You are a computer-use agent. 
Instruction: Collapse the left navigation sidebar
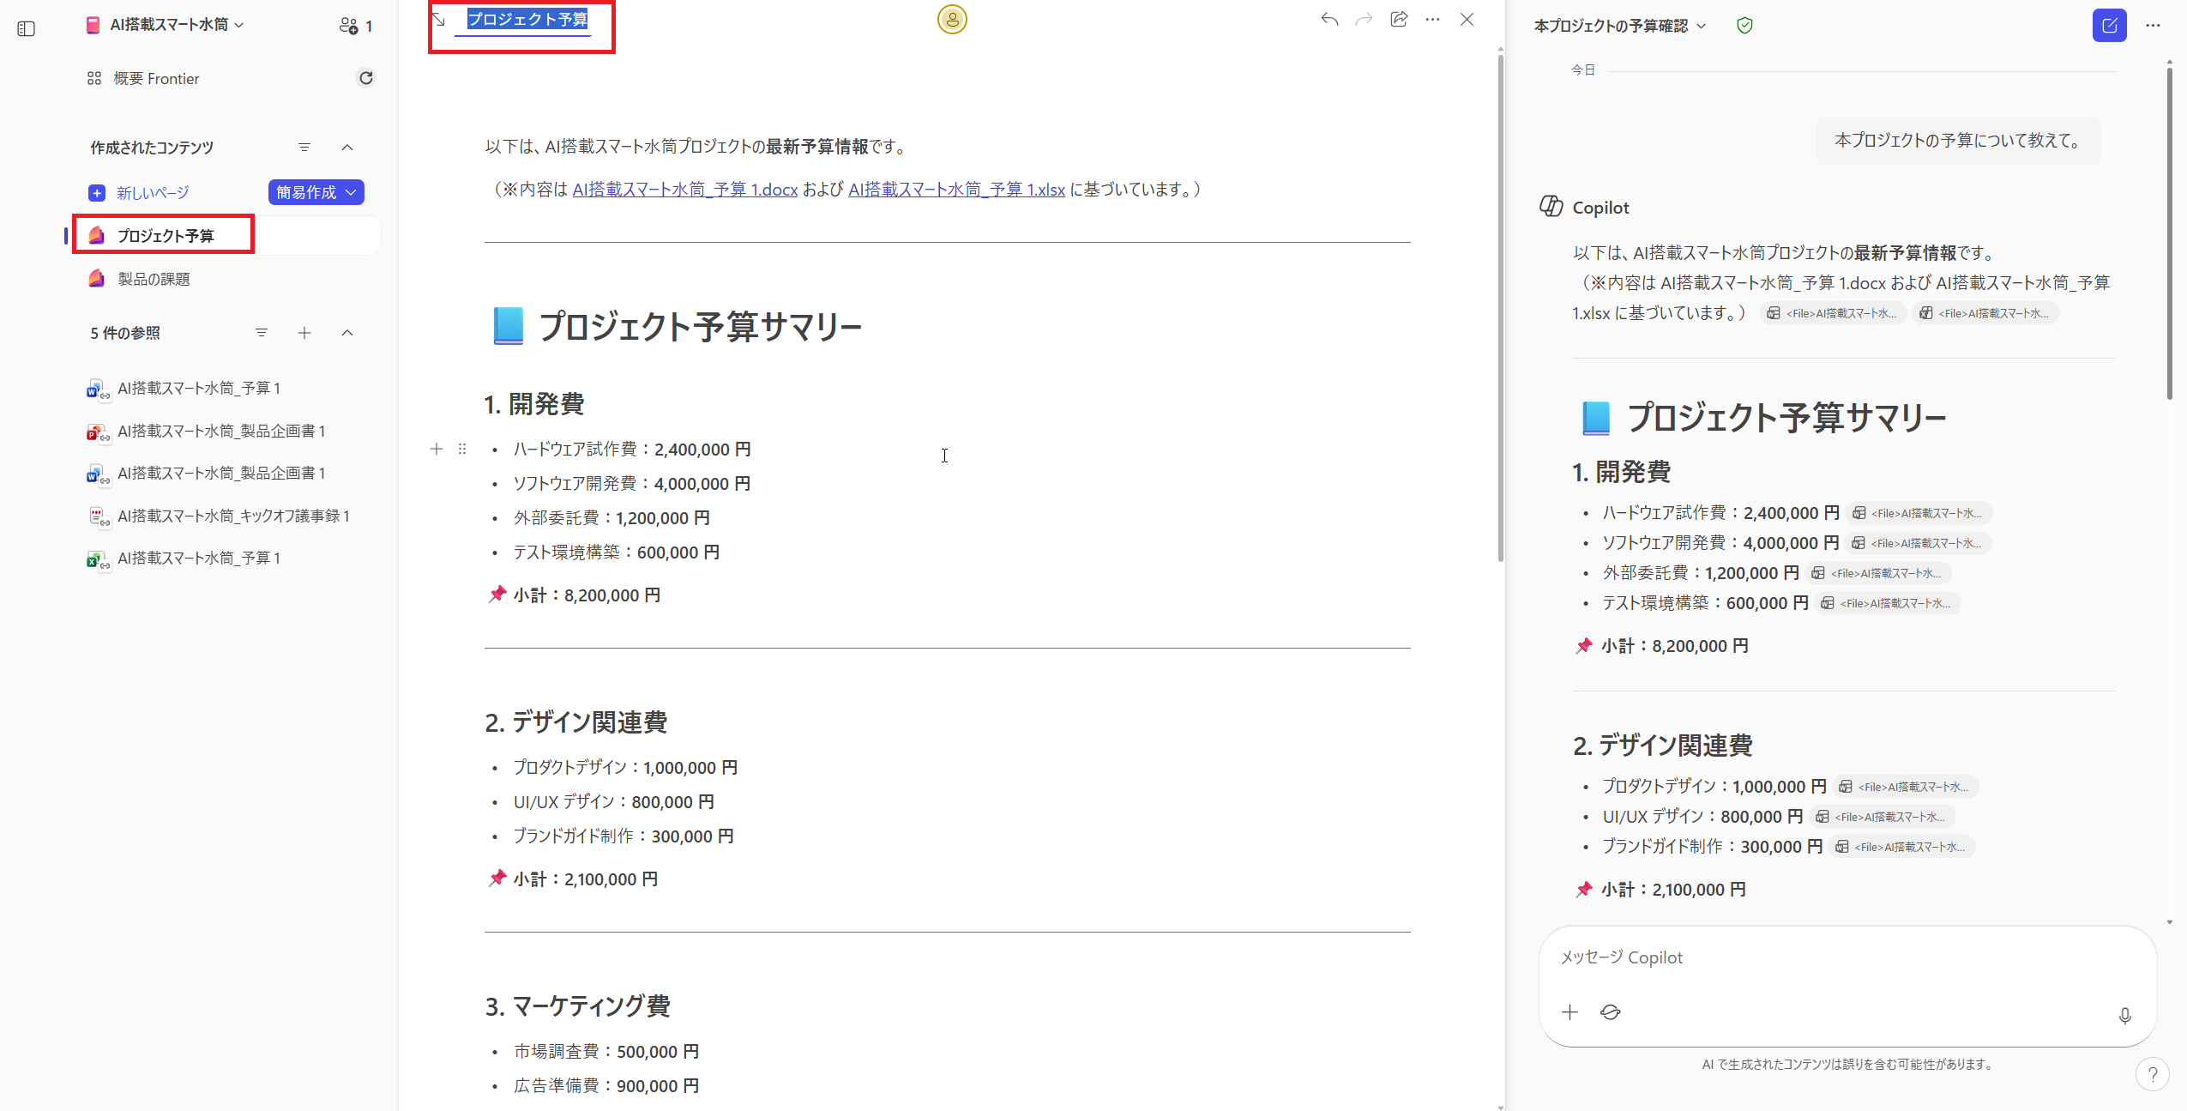(26, 28)
